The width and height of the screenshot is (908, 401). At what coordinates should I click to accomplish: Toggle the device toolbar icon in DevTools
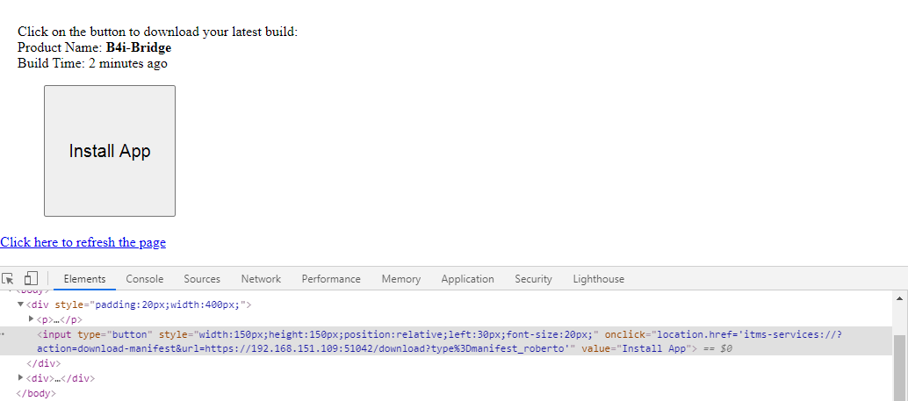[32, 278]
